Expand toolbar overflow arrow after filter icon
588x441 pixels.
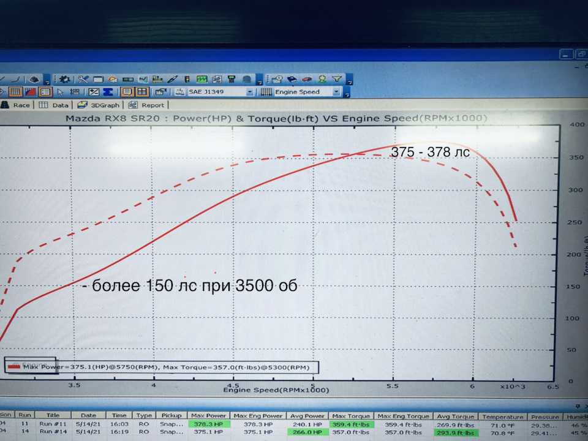click(349, 80)
